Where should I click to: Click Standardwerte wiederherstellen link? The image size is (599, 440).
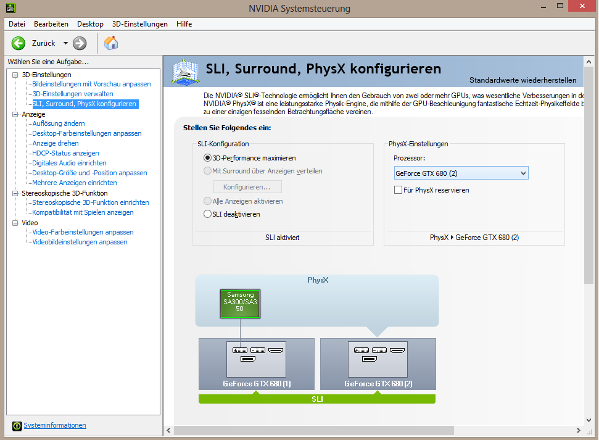point(523,80)
